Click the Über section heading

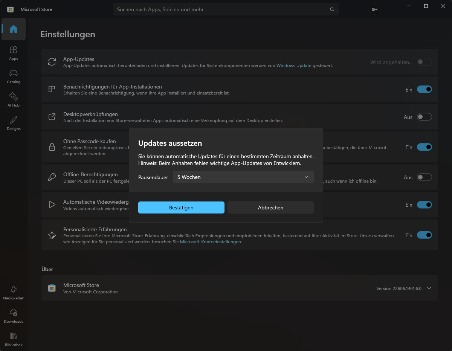(x=47, y=269)
